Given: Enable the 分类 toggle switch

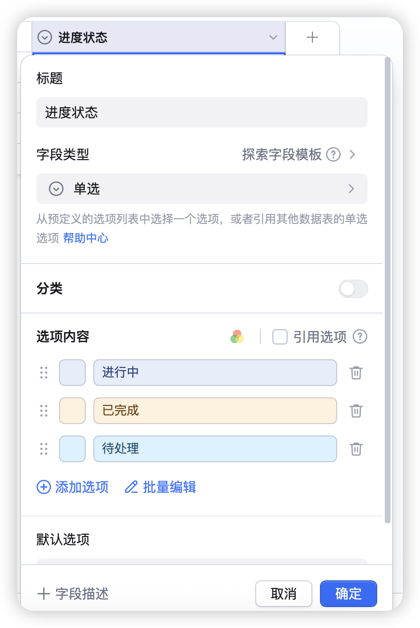Looking at the screenshot, I should [353, 289].
